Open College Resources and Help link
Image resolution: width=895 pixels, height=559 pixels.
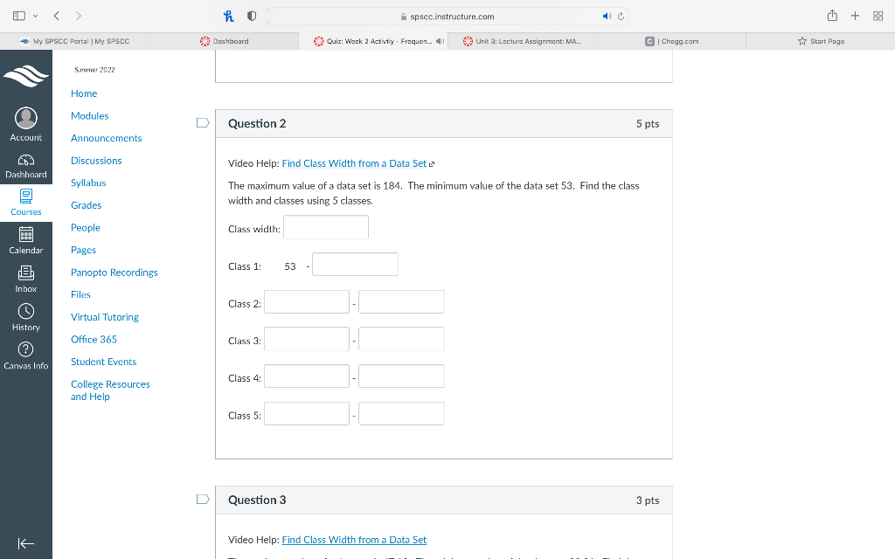[x=111, y=390]
